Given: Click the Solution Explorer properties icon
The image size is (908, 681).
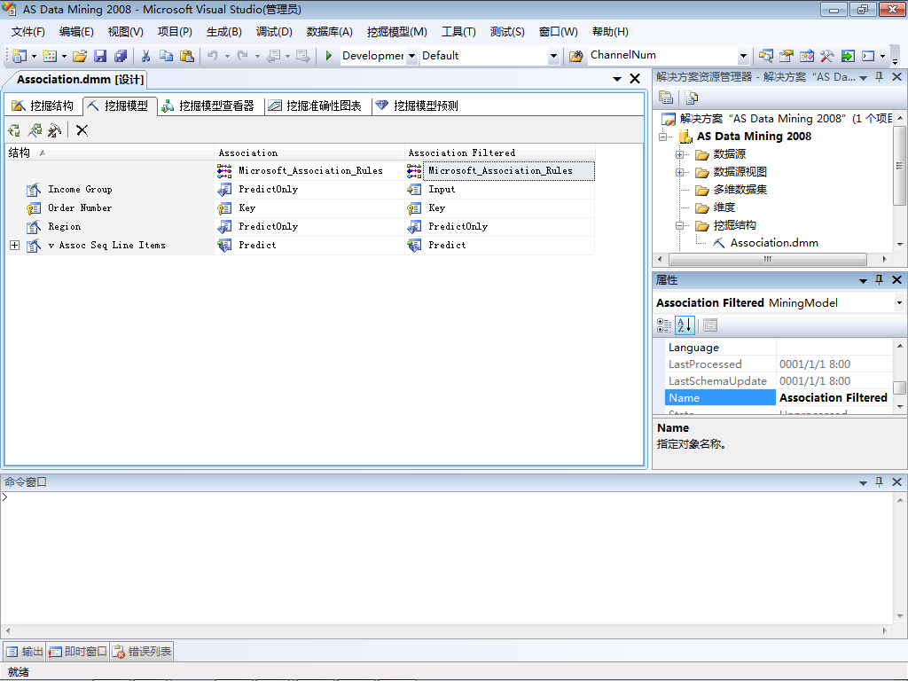Looking at the screenshot, I should (x=666, y=98).
